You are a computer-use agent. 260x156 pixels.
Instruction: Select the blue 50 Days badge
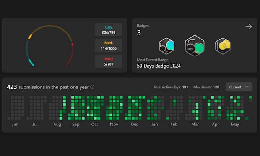[x=167, y=46]
